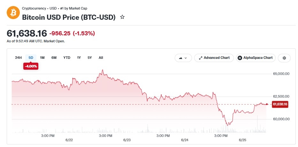Viewport: 298px width, 147px height.
Task: Switch chart to 1M range
Action: pyautogui.click(x=42, y=58)
